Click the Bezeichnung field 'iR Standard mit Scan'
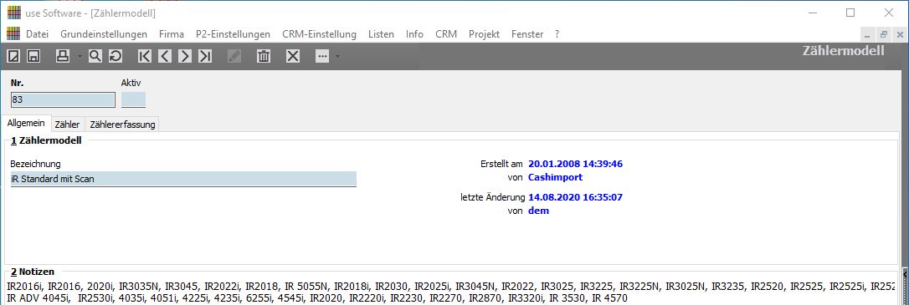This screenshot has width=909, height=305. (x=183, y=179)
